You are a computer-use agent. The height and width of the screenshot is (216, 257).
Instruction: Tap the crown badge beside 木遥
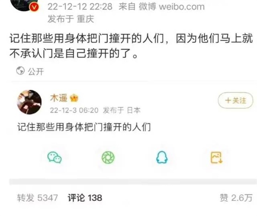coord(74,98)
